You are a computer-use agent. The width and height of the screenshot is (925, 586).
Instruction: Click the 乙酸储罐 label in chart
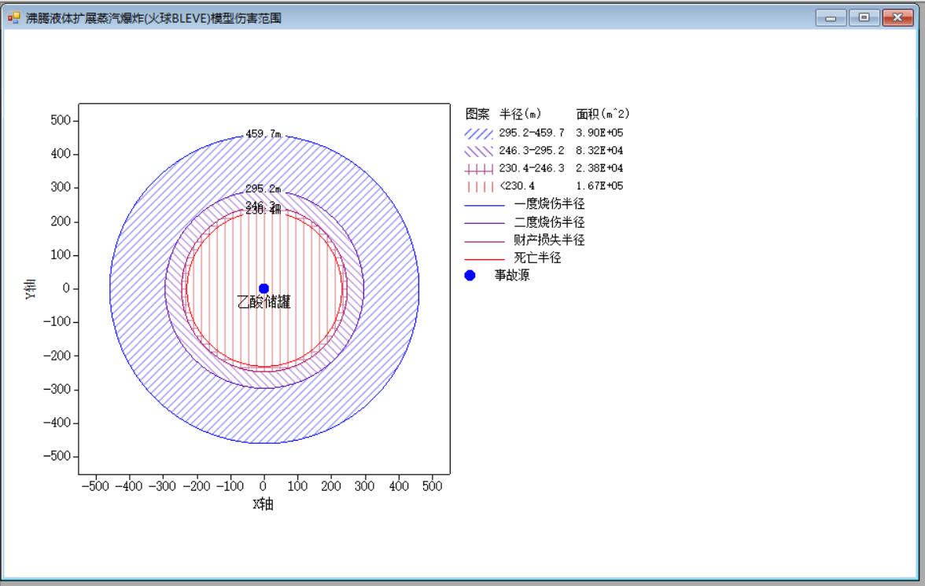pyautogui.click(x=263, y=302)
